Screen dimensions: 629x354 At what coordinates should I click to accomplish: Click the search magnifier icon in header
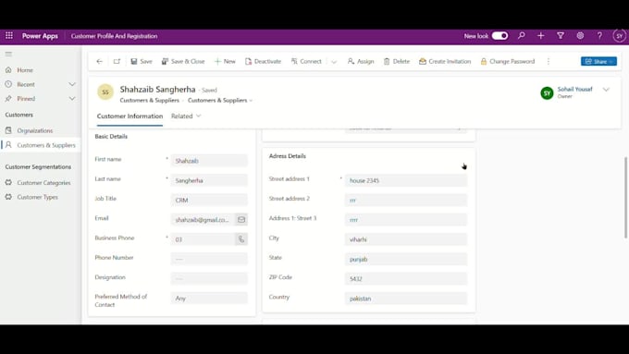pyautogui.click(x=521, y=36)
